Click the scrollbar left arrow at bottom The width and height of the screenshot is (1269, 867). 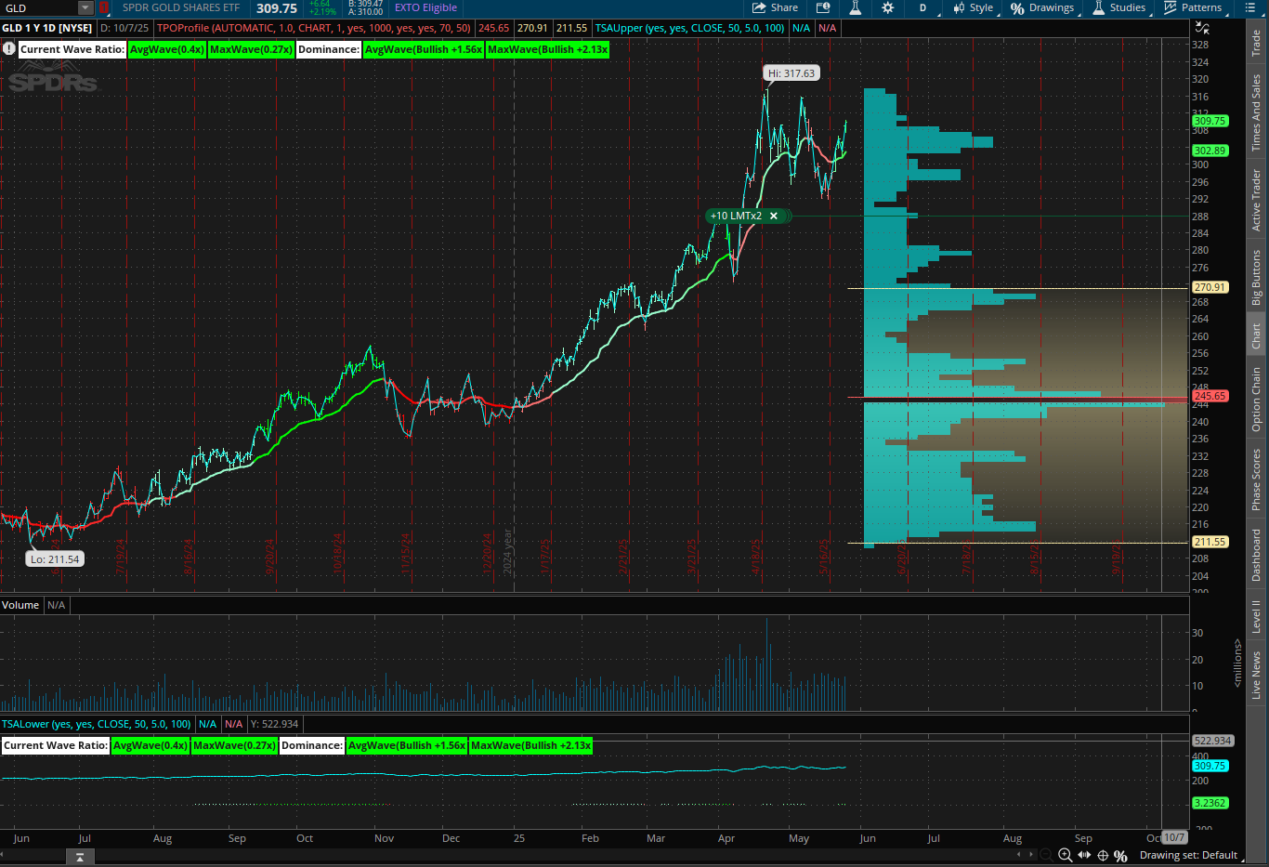(x=1019, y=854)
